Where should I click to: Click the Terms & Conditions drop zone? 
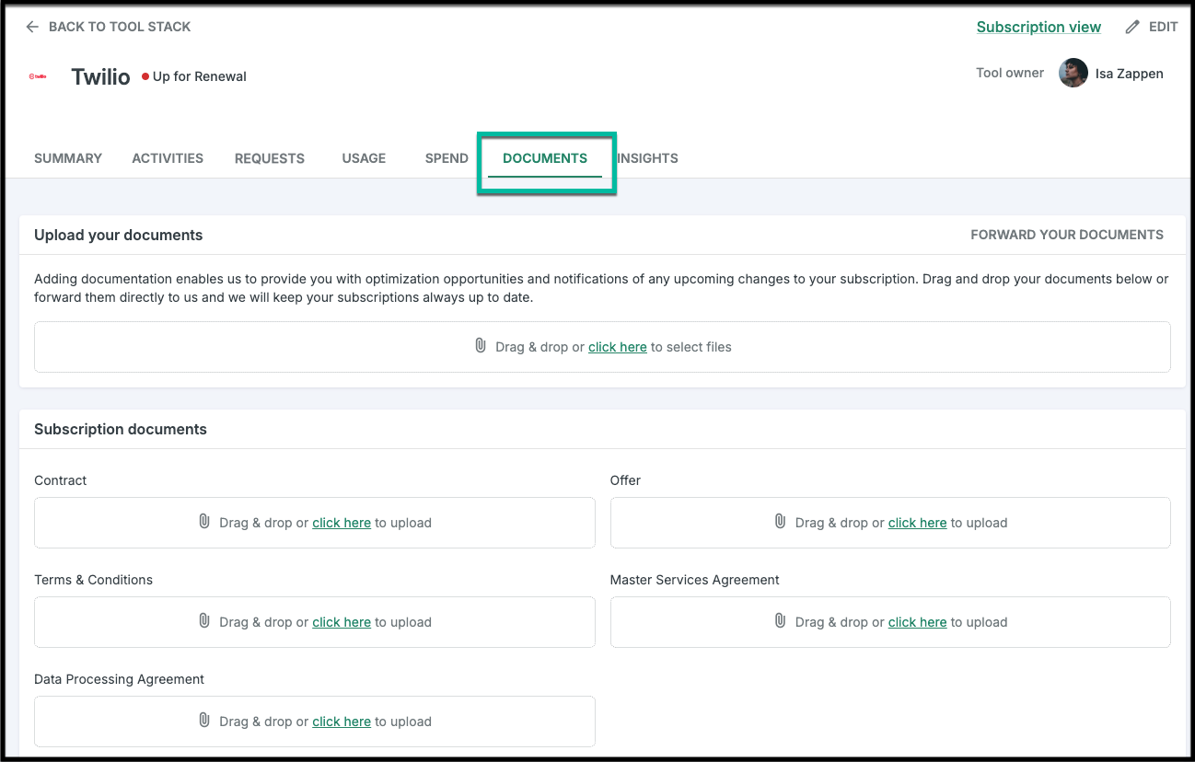tap(315, 622)
